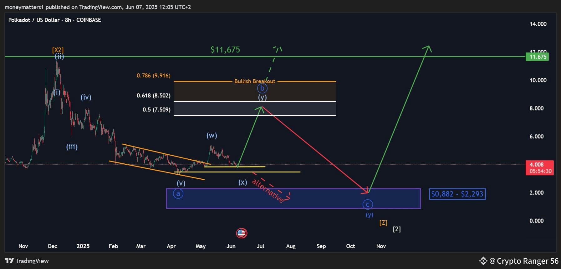
Task: Click the '2025' time axis label
Action: click(83, 246)
